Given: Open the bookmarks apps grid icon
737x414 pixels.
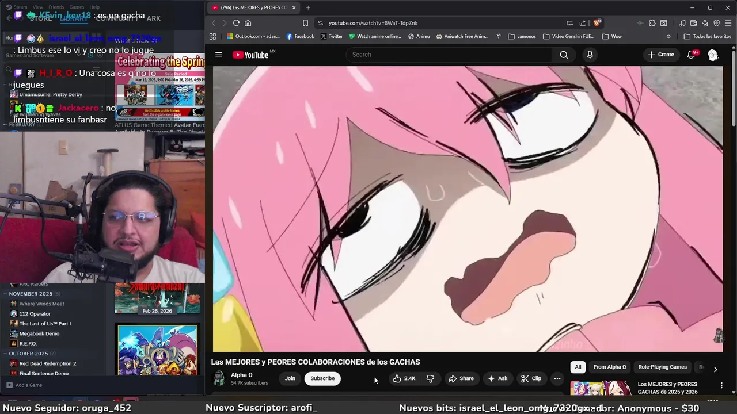Looking at the screenshot, I should pos(212,36).
